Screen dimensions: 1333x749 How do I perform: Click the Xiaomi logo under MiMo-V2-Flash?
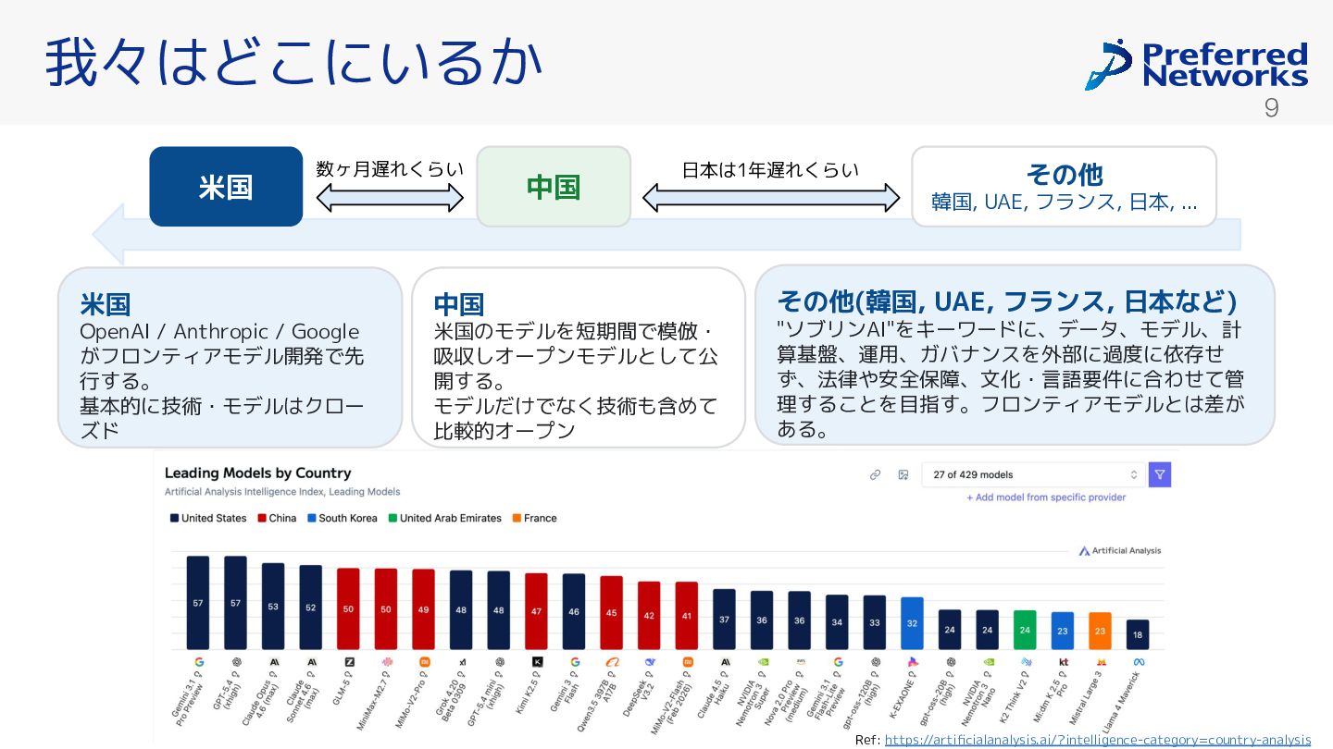tap(687, 662)
